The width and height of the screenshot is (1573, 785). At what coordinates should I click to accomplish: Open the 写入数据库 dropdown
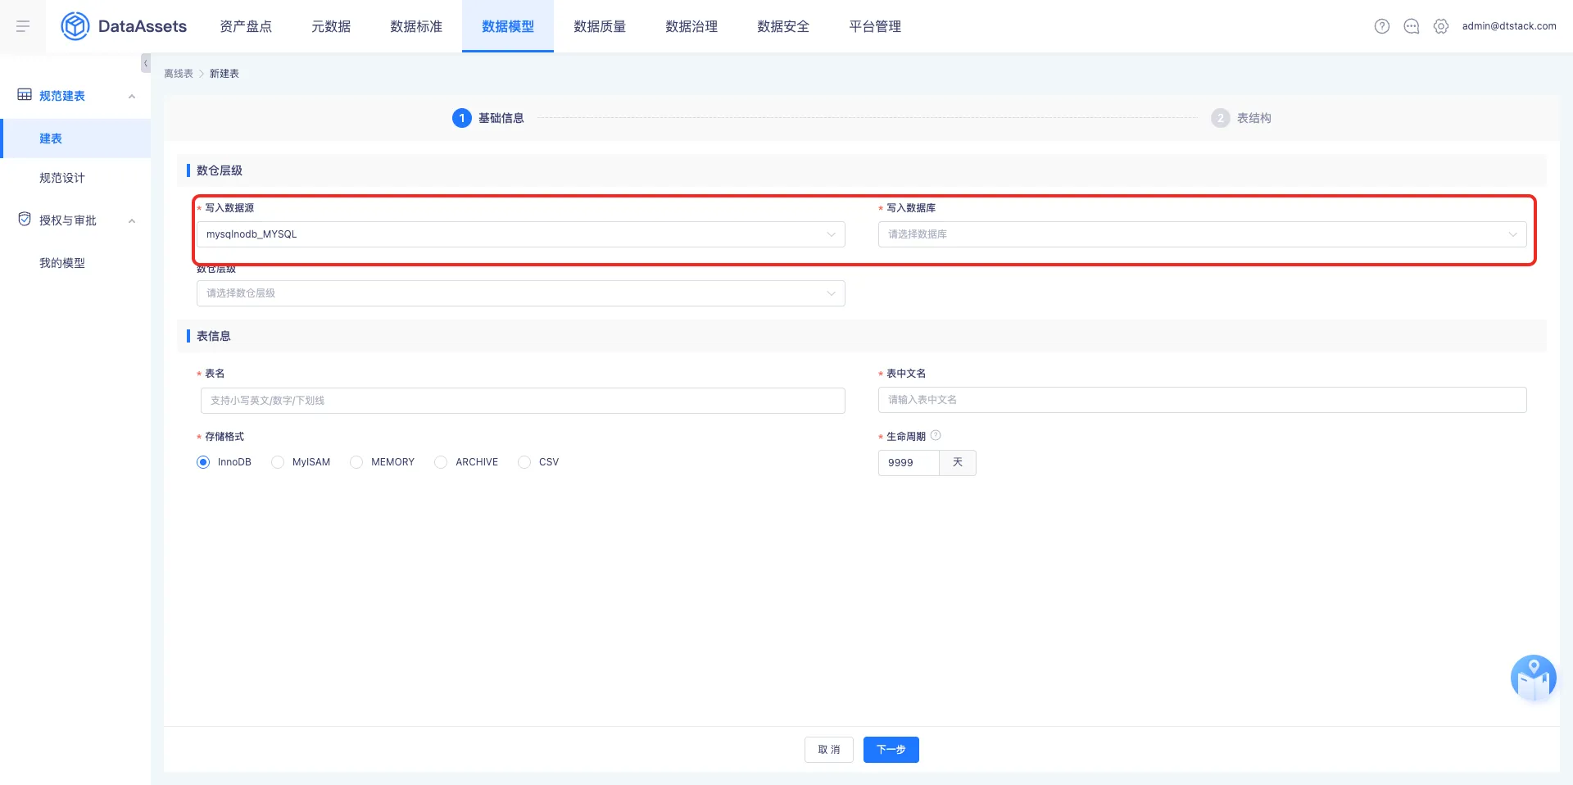tap(1203, 234)
